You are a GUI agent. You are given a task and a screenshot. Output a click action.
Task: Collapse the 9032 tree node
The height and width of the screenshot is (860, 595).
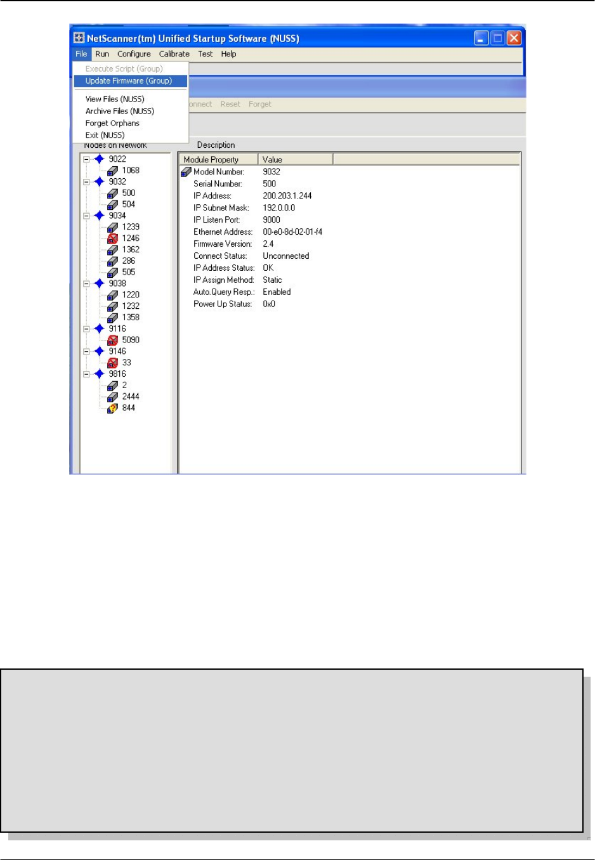[x=86, y=182]
